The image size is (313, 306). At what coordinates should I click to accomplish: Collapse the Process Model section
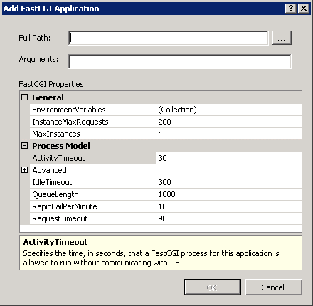click(25, 146)
